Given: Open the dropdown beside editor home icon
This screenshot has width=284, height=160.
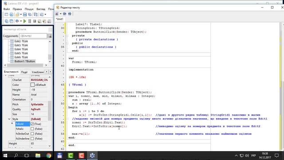Looking at the screenshot, I should [x=60, y=14].
